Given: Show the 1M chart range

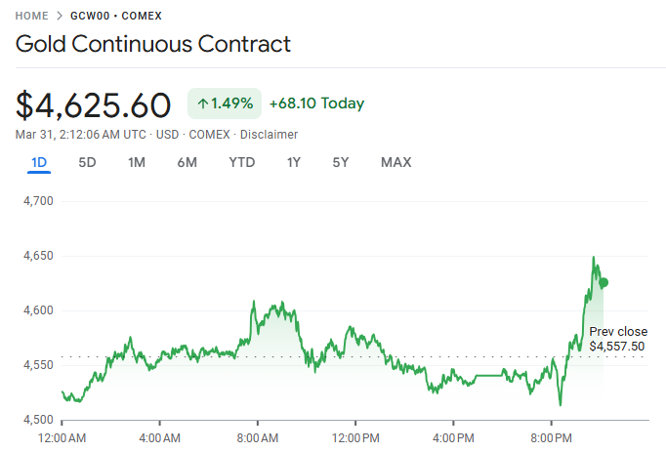Looking at the screenshot, I should pos(137,162).
